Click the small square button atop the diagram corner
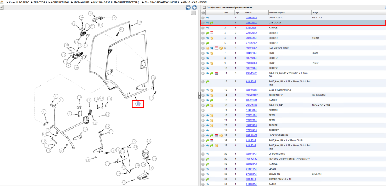 (193, 13)
